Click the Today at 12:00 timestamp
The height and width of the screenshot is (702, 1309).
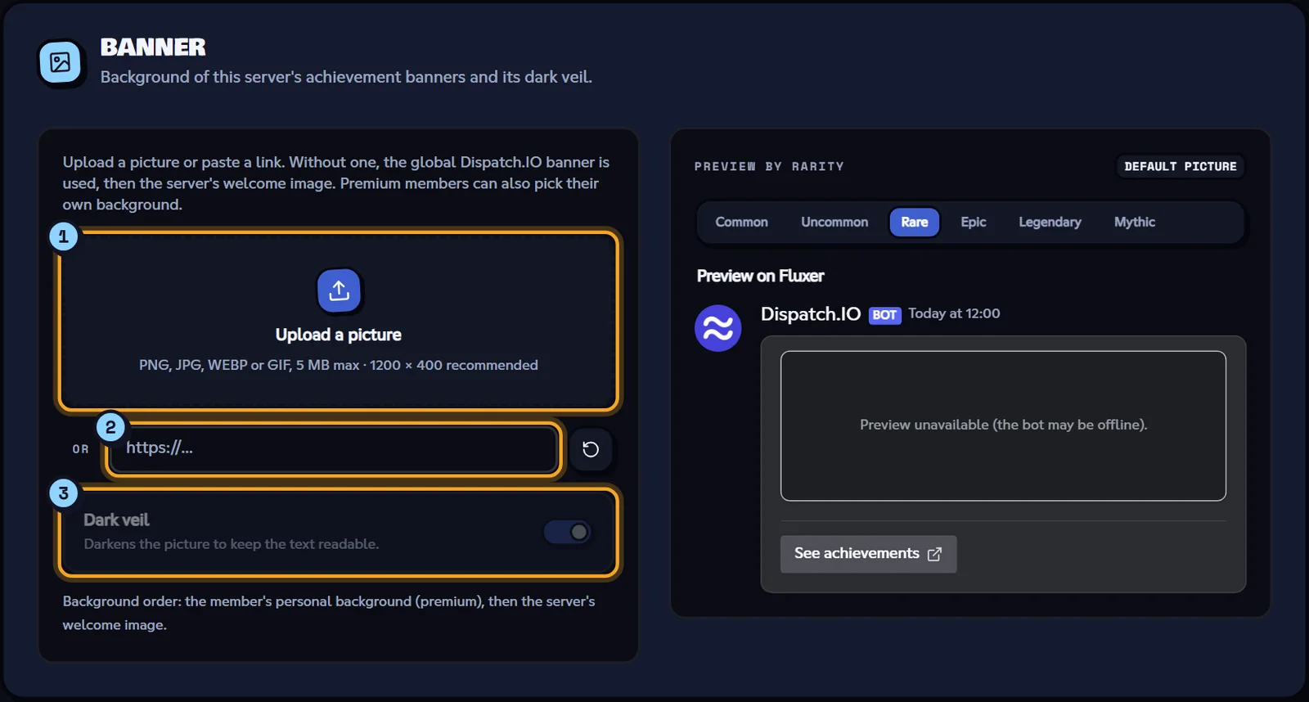(x=954, y=313)
